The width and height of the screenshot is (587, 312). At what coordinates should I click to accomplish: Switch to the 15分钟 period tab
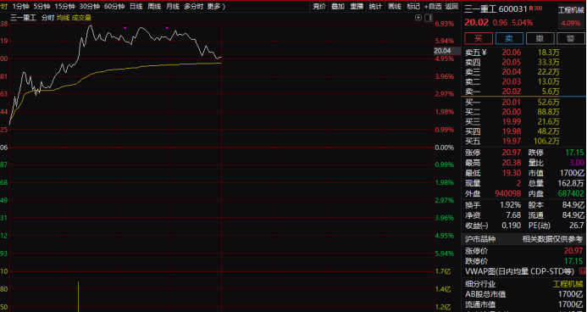tap(64, 7)
